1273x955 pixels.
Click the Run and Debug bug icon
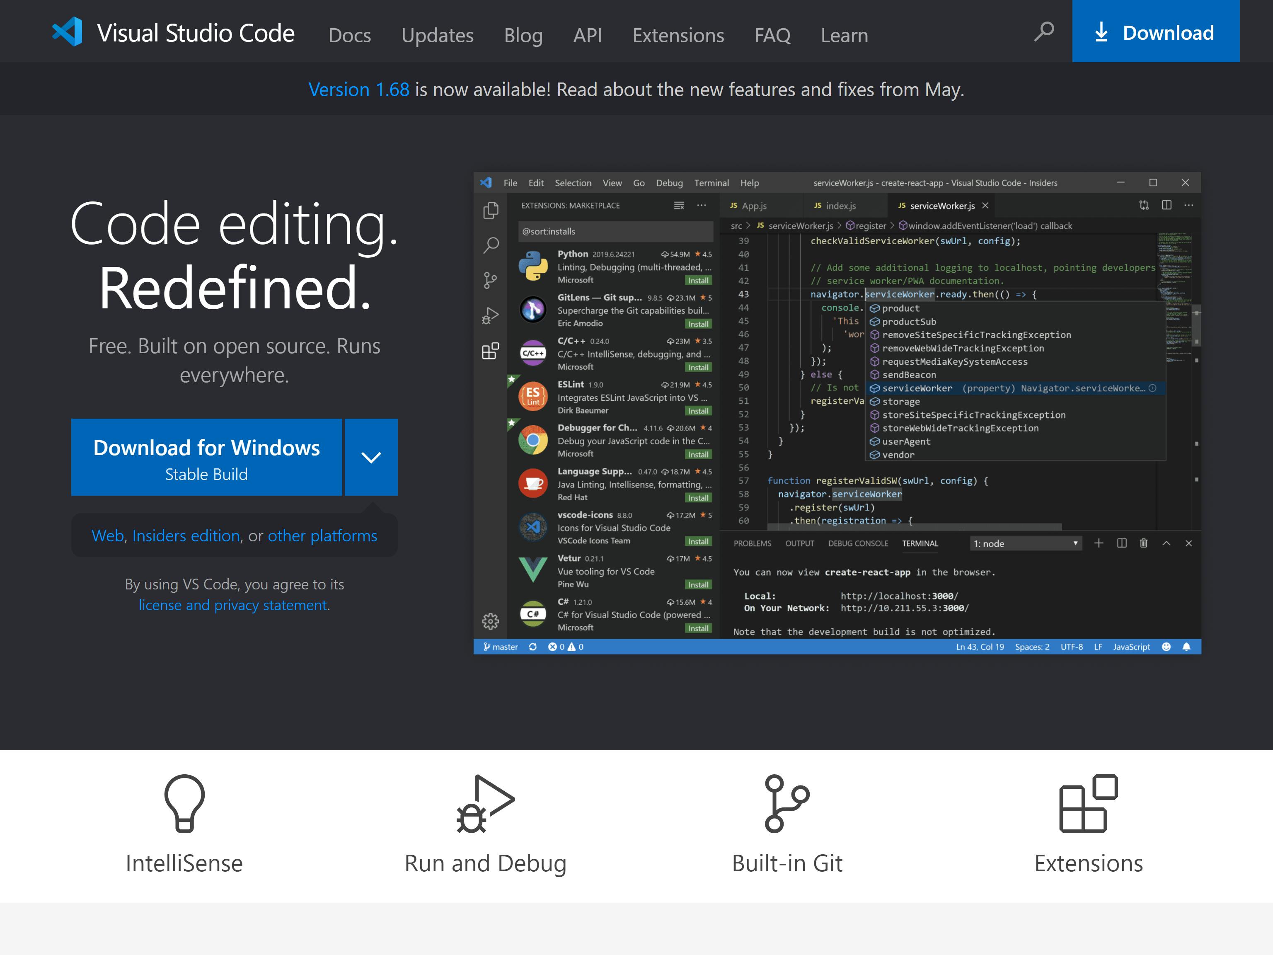tap(485, 803)
